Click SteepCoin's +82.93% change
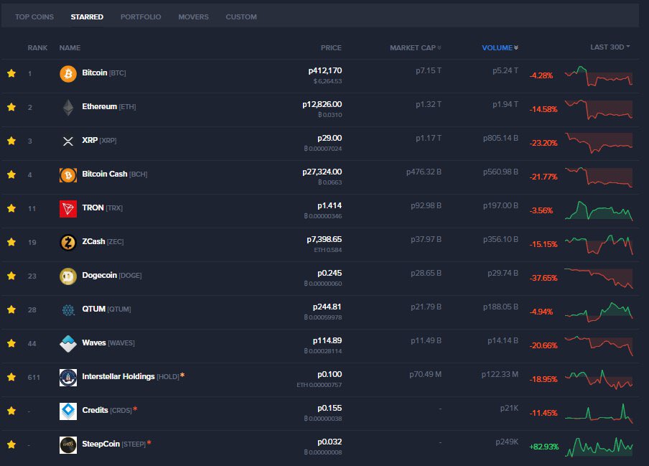 click(544, 447)
